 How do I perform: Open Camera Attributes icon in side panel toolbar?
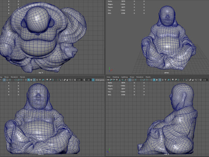coord(114,80)
